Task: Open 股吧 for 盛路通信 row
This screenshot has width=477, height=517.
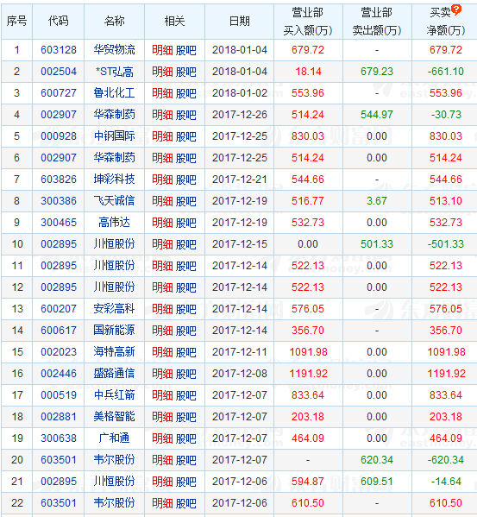Action: tap(186, 374)
